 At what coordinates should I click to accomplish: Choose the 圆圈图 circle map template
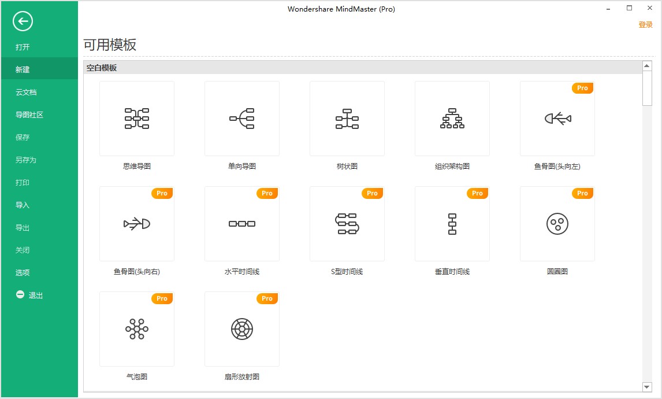click(x=557, y=224)
